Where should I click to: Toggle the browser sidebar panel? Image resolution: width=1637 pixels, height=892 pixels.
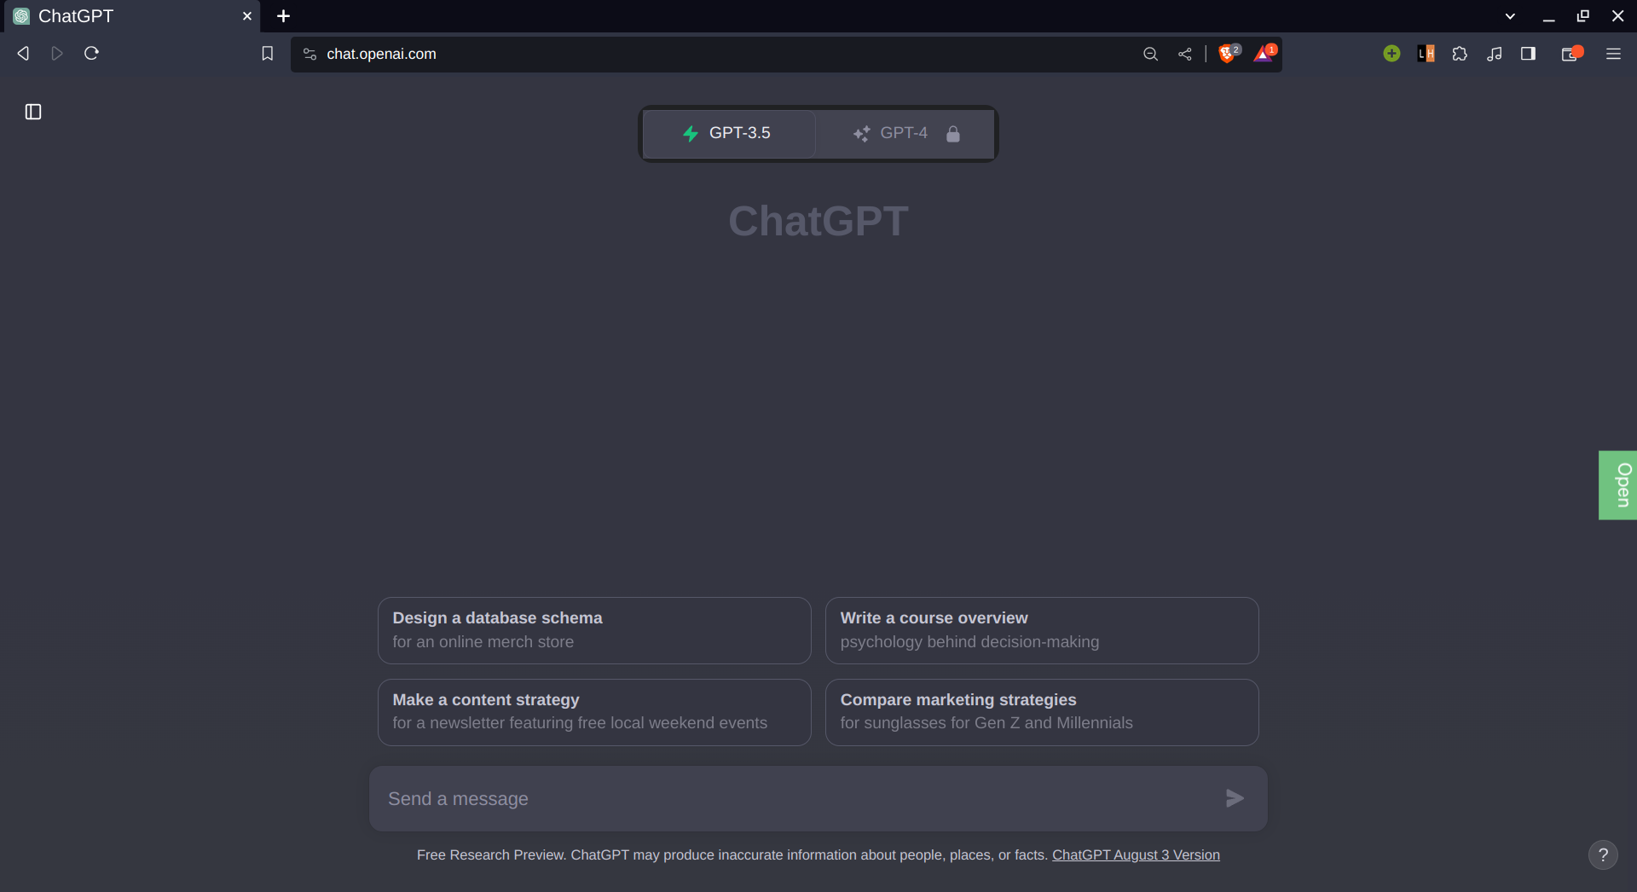click(1528, 54)
